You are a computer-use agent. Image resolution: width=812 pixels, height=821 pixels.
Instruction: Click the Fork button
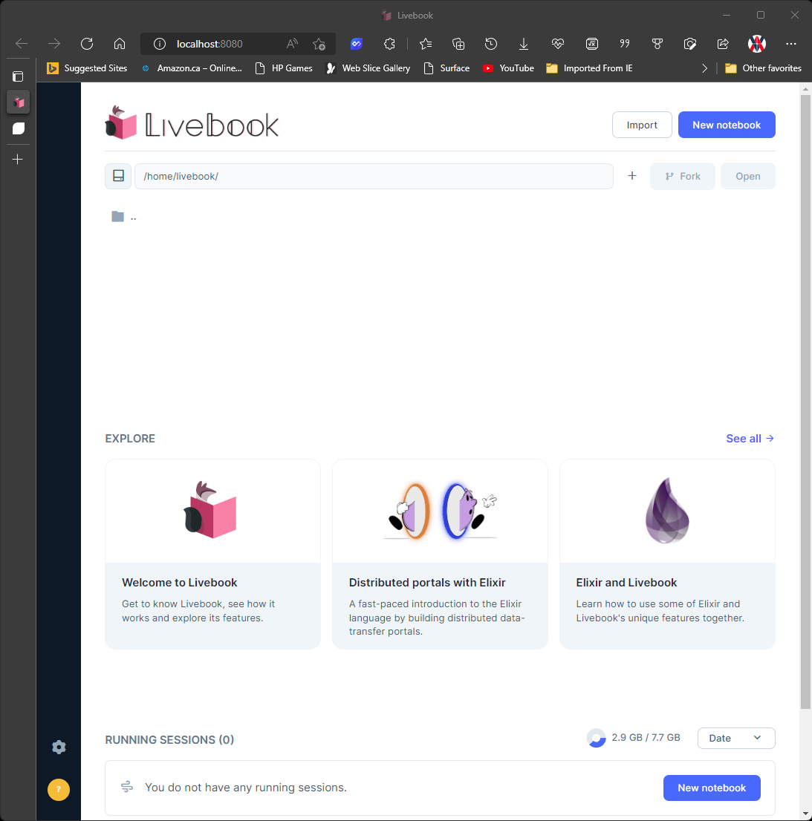[x=683, y=177]
